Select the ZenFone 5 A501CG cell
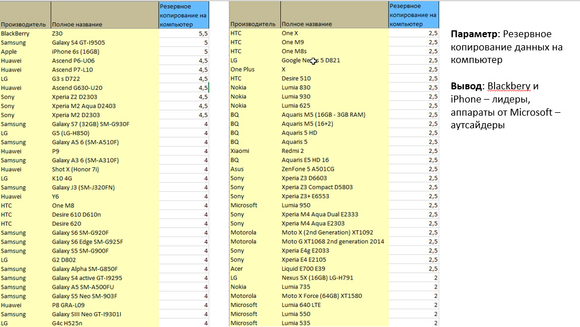Viewport: 580px width, 327px height. [x=335, y=169]
